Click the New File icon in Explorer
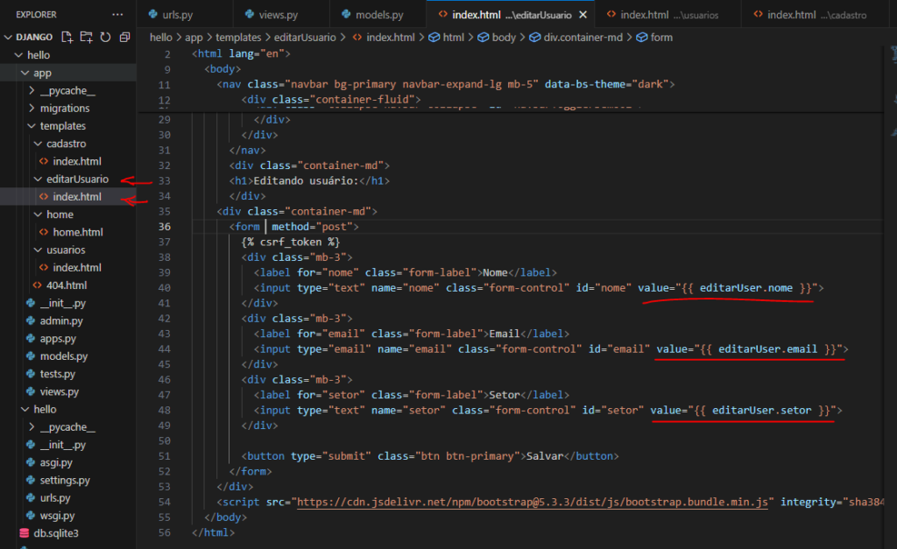The height and width of the screenshot is (549, 897). tap(67, 38)
